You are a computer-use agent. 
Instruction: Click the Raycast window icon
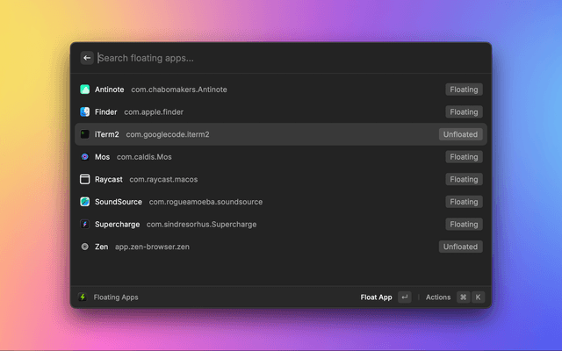(x=84, y=179)
